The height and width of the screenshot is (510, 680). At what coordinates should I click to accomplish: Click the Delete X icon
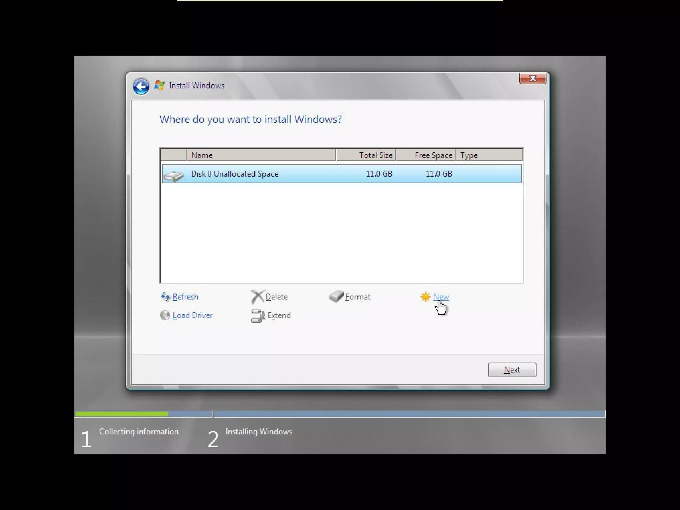(x=257, y=297)
